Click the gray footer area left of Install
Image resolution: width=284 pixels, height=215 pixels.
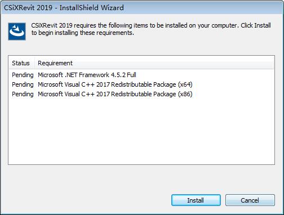click(x=86, y=200)
